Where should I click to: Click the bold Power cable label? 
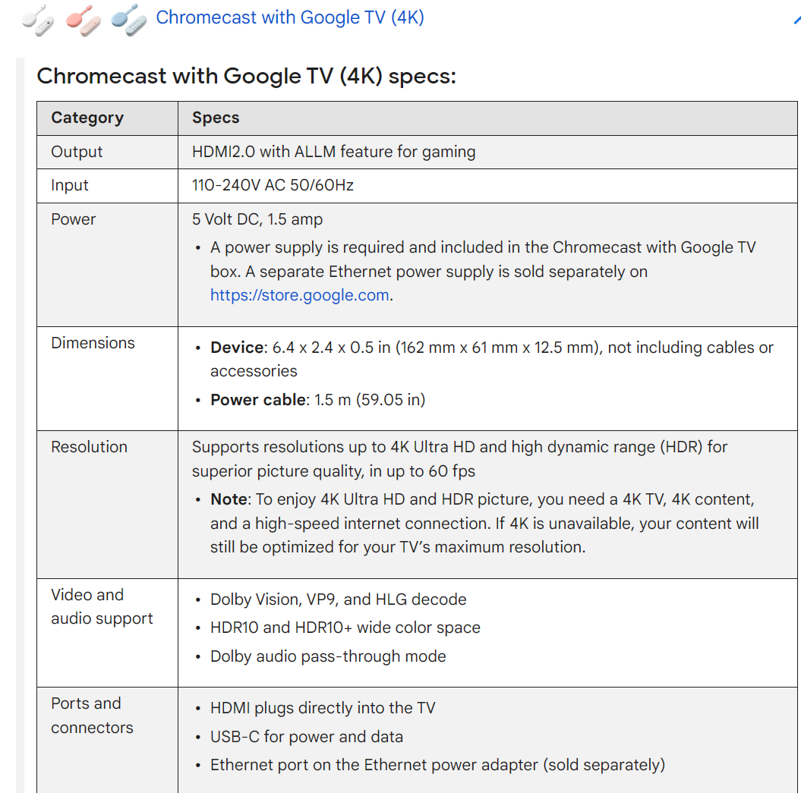(258, 400)
